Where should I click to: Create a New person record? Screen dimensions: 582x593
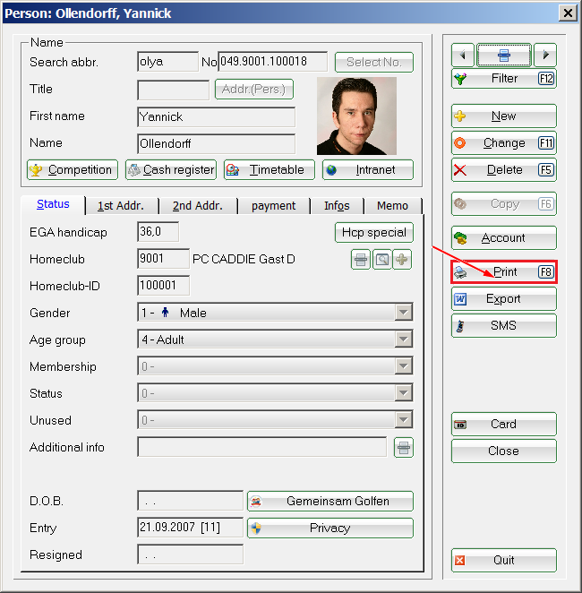[x=504, y=116]
